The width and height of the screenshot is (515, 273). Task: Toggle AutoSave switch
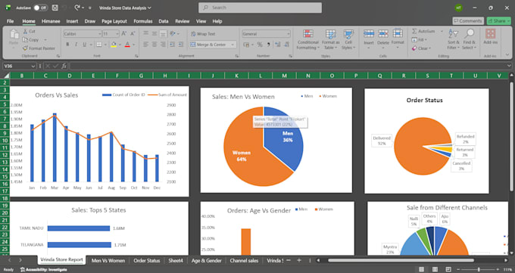(40, 8)
